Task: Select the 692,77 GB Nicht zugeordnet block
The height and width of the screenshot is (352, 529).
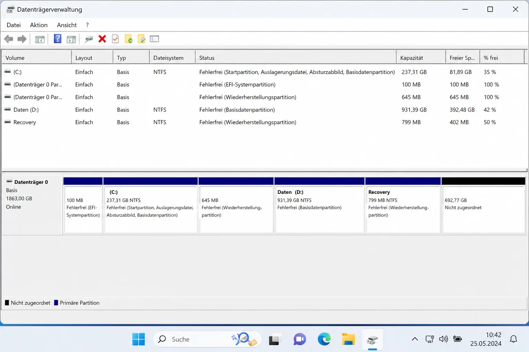Action: 484,206
